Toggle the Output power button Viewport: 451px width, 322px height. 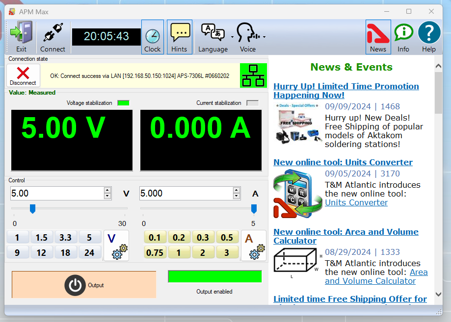point(84,285)
